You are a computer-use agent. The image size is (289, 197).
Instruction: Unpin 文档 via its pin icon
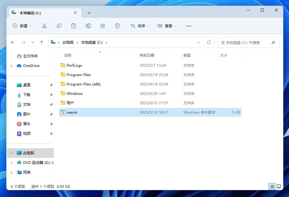tap(51, 105)
